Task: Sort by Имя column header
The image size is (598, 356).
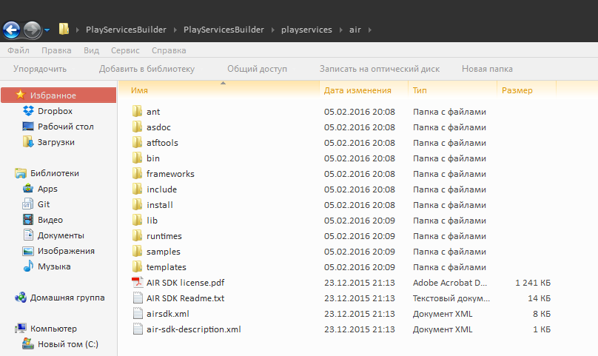Action: point(139,90)
